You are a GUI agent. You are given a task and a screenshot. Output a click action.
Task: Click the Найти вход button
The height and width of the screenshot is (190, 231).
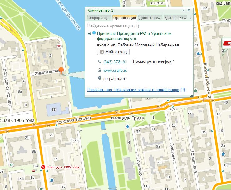click(x=113, y=52)
